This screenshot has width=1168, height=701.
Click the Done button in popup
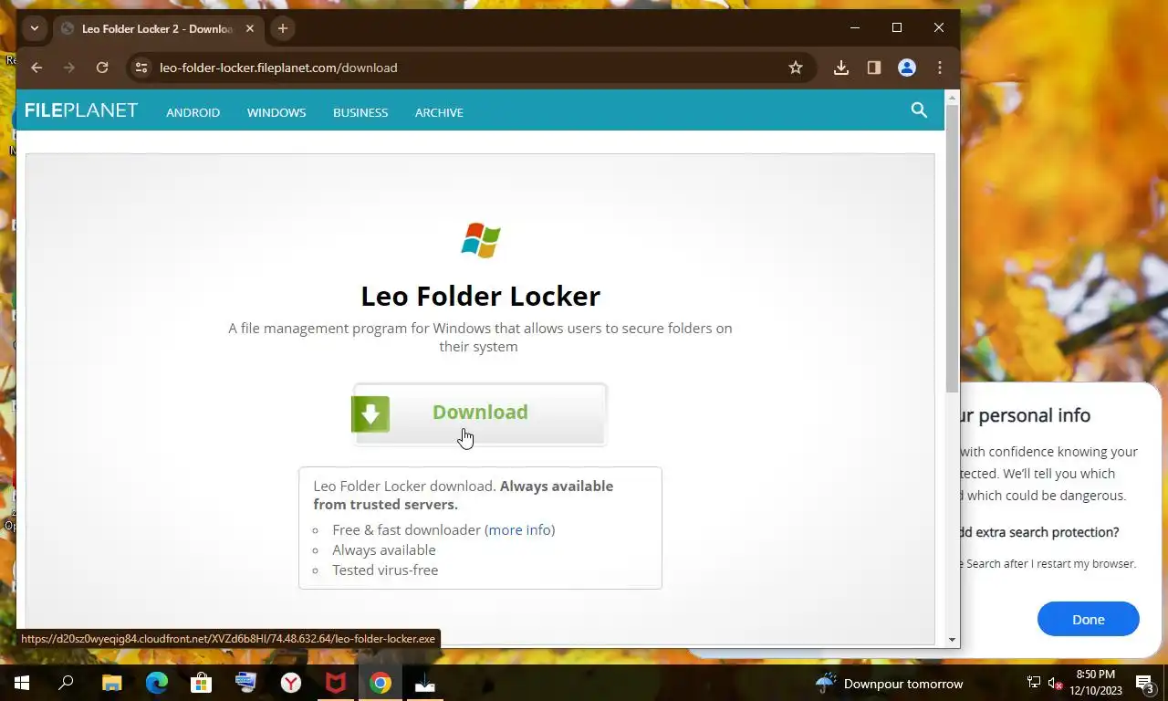point(1088,619)
